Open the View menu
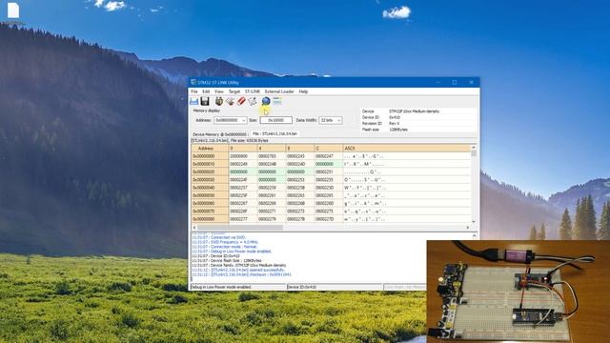 click(x=219, y=91)
